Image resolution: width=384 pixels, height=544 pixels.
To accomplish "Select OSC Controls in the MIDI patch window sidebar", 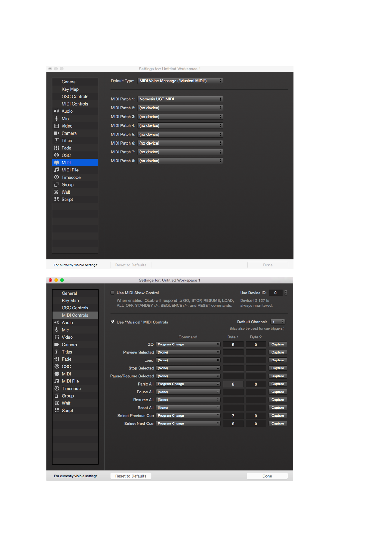I will (x=75, y=97).
